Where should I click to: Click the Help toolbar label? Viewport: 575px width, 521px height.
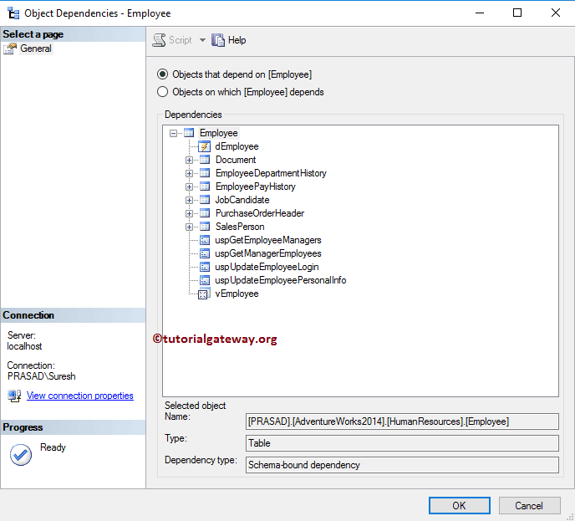(x=237, y=40)
